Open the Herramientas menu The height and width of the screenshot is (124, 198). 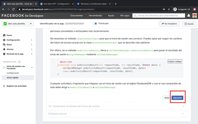click(x=95, y=16)
